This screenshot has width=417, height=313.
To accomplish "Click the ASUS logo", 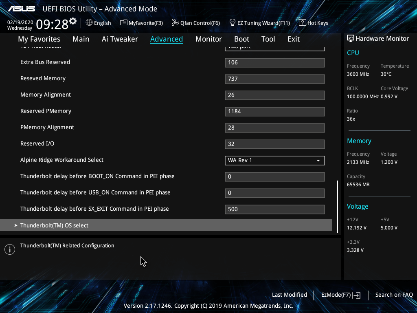I will click(x=22, y=9).
